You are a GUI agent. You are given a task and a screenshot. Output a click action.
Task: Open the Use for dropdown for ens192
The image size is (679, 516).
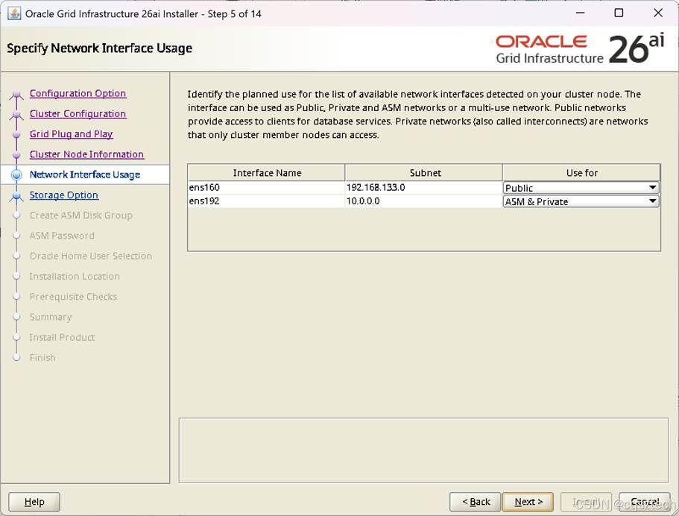(581, 201)
